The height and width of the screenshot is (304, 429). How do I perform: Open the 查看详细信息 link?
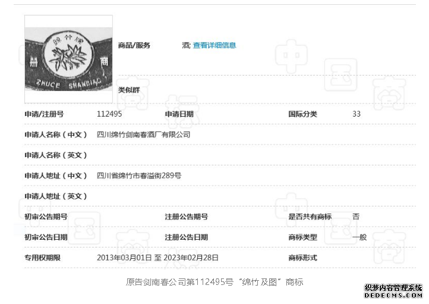(x=214, y=45)
